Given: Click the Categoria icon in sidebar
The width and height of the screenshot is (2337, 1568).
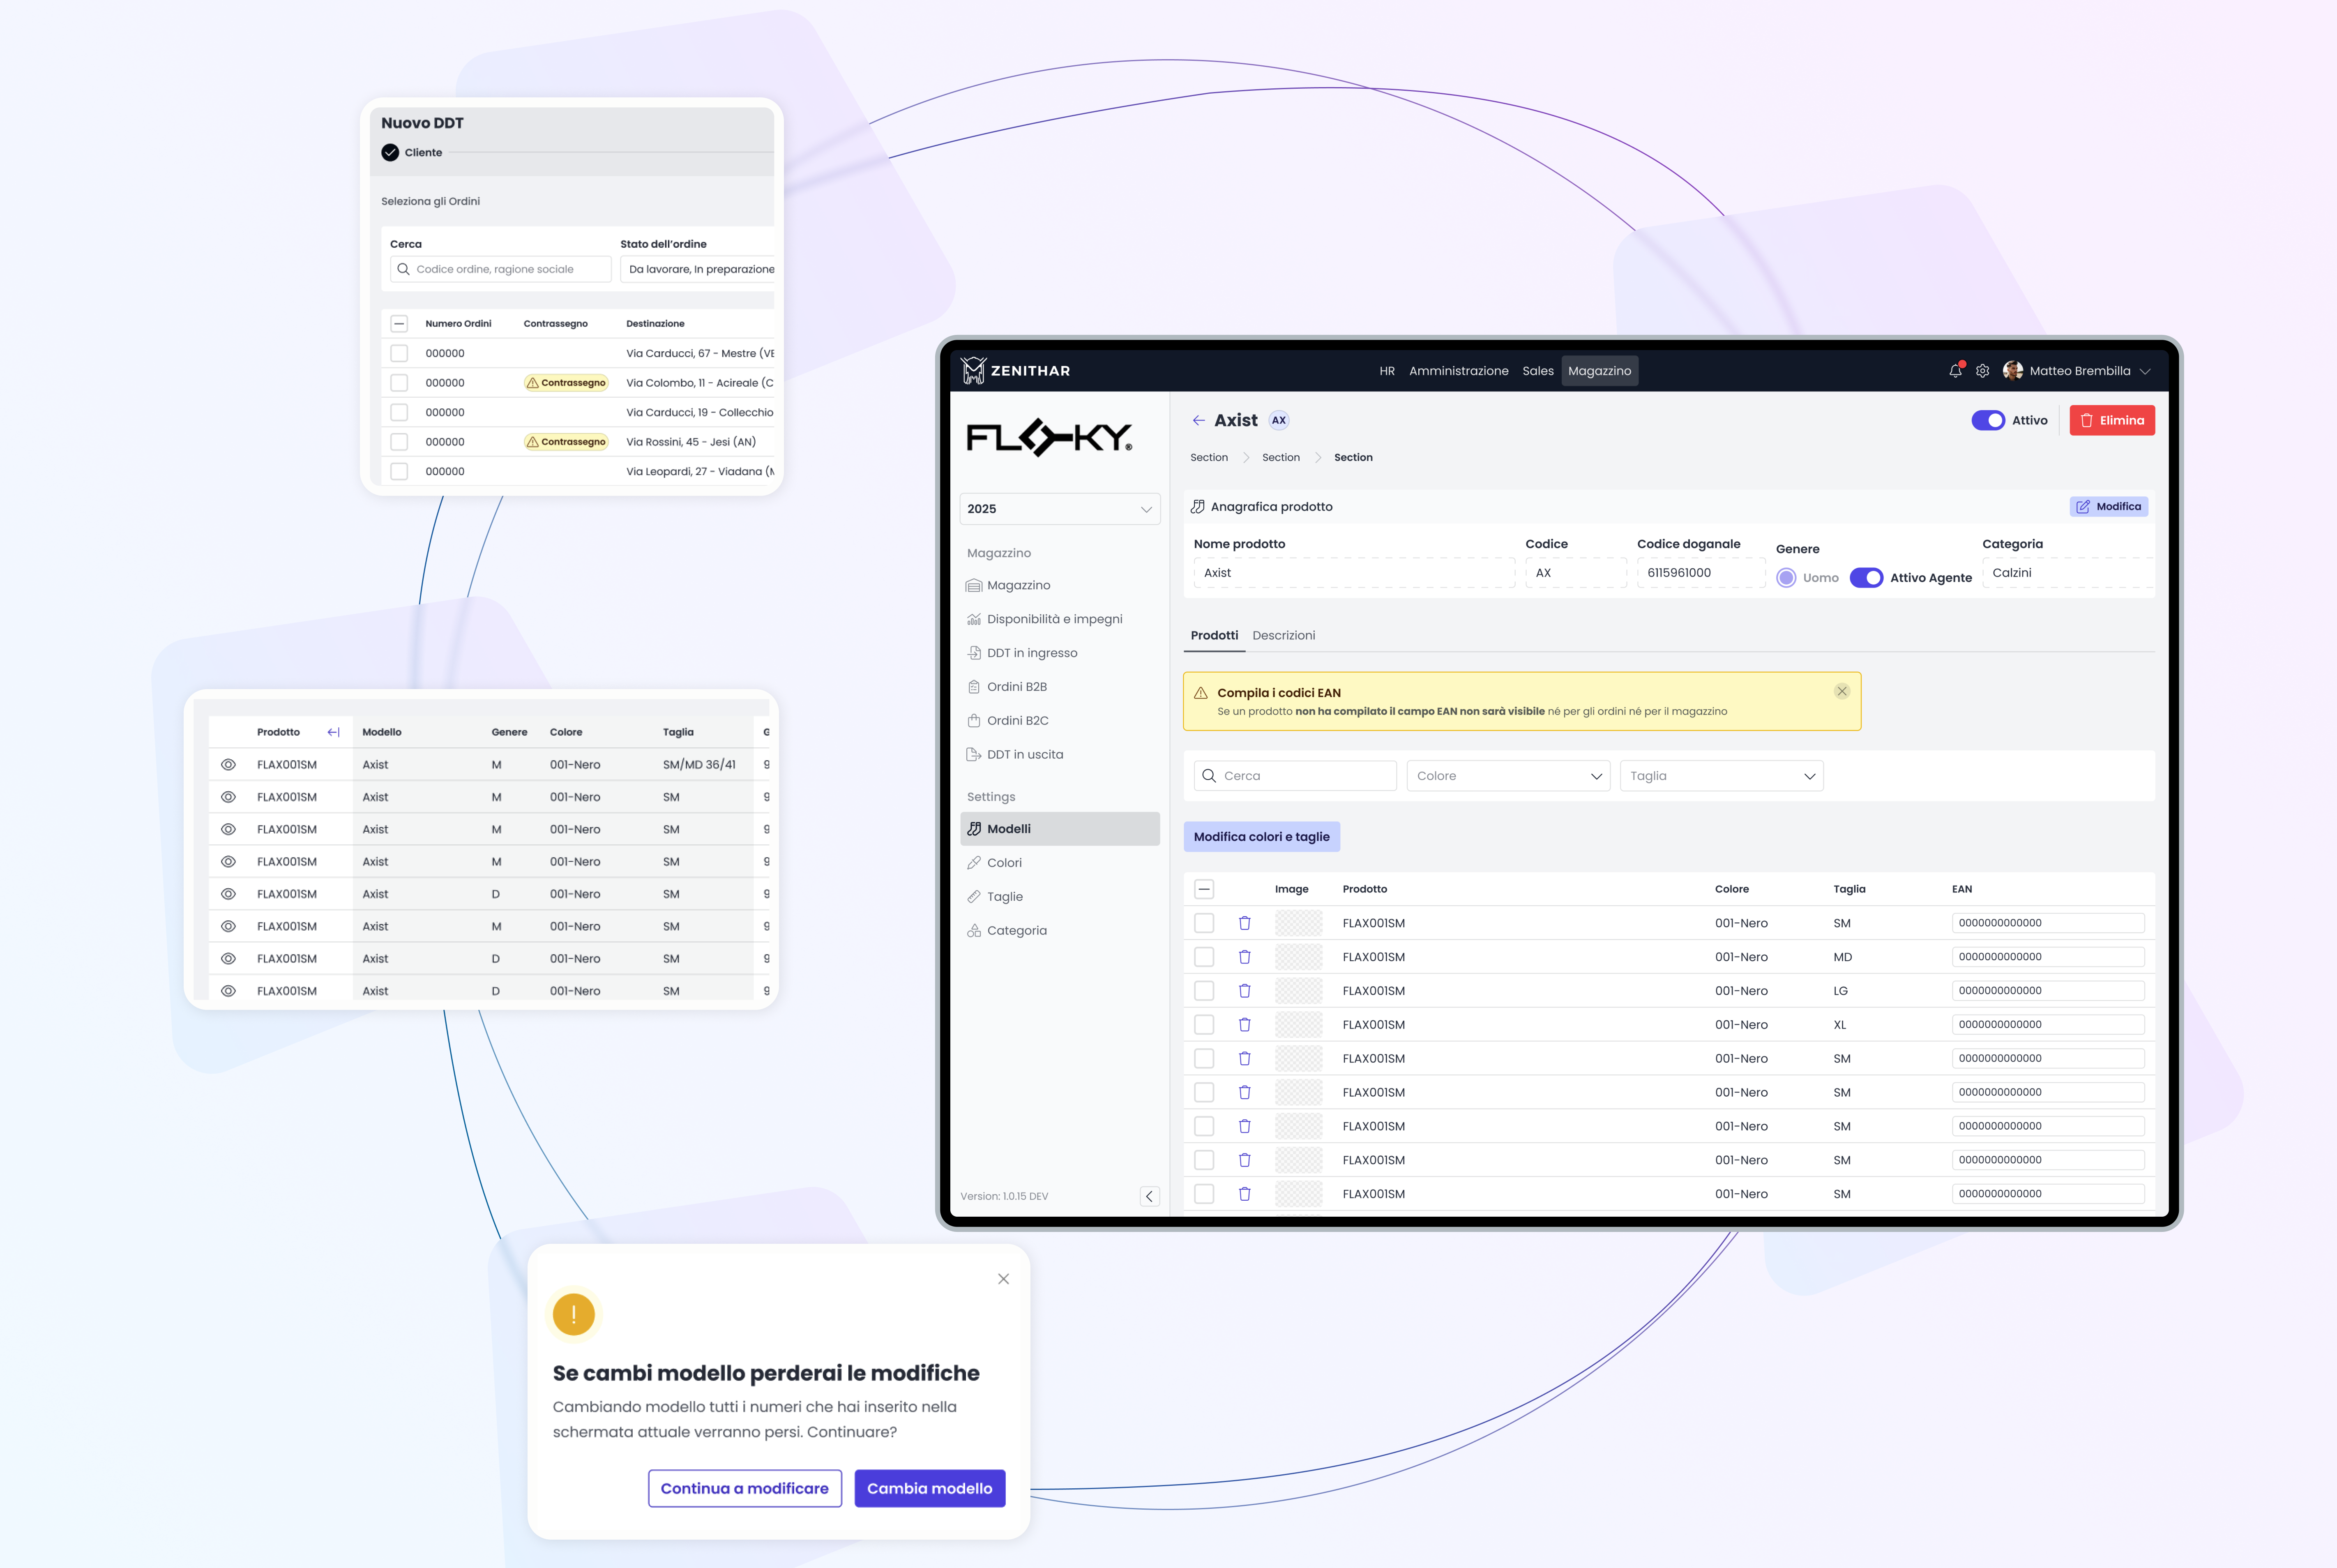Looking at the screenshot, I should click(974, 931).
